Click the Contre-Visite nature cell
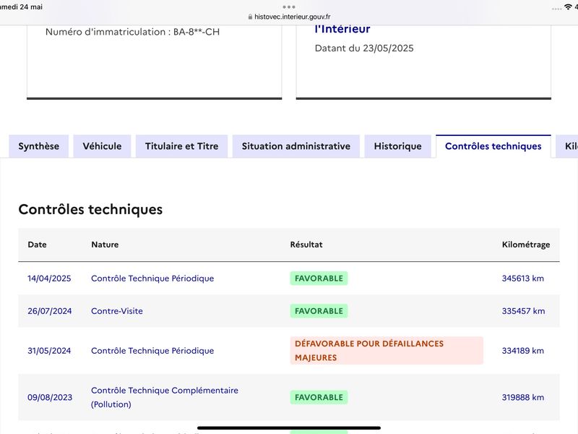Screen dimensions: 578x434 (117, 311)
